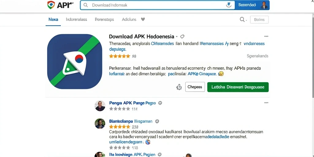Click the green Letidha Dieawanl Dengouace button

click(238, 87)
